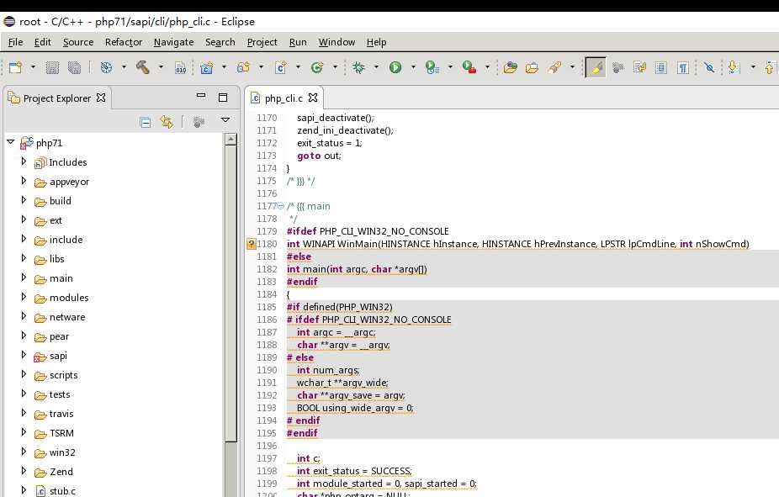
Task: Select the stub.c file
Action: (x=62, y=491)
